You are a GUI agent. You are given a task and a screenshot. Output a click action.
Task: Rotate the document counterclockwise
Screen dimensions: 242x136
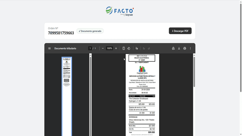[129, 48]
